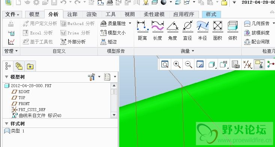Click the zoom out magnifier icon

pyautogui.click(x=188, y=65)
